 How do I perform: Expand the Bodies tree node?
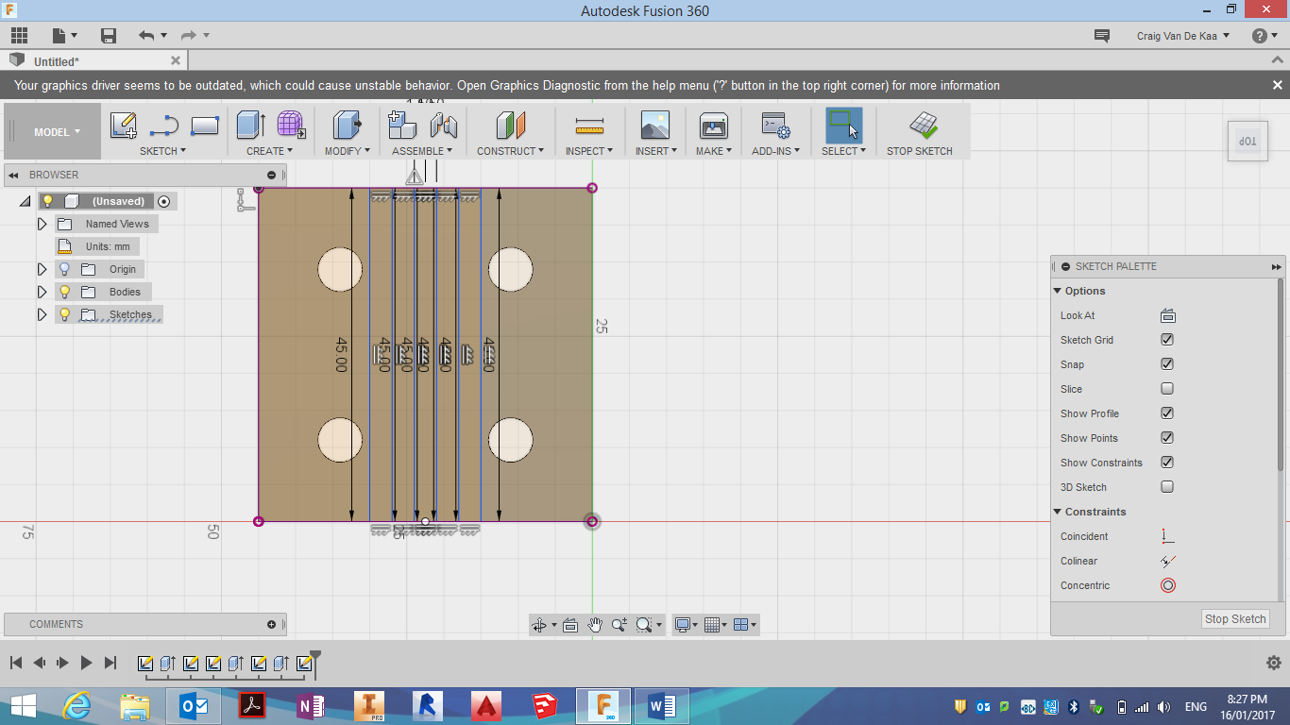point(42,292)
